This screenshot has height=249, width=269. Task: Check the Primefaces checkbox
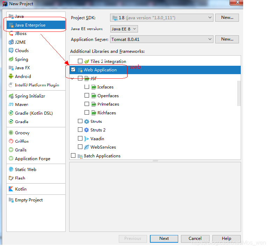87,104
